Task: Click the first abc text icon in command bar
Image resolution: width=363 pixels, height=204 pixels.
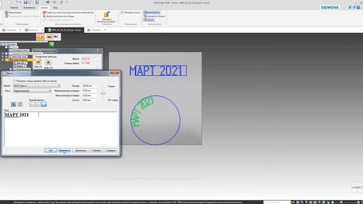Action: click(x=49, y=37)
